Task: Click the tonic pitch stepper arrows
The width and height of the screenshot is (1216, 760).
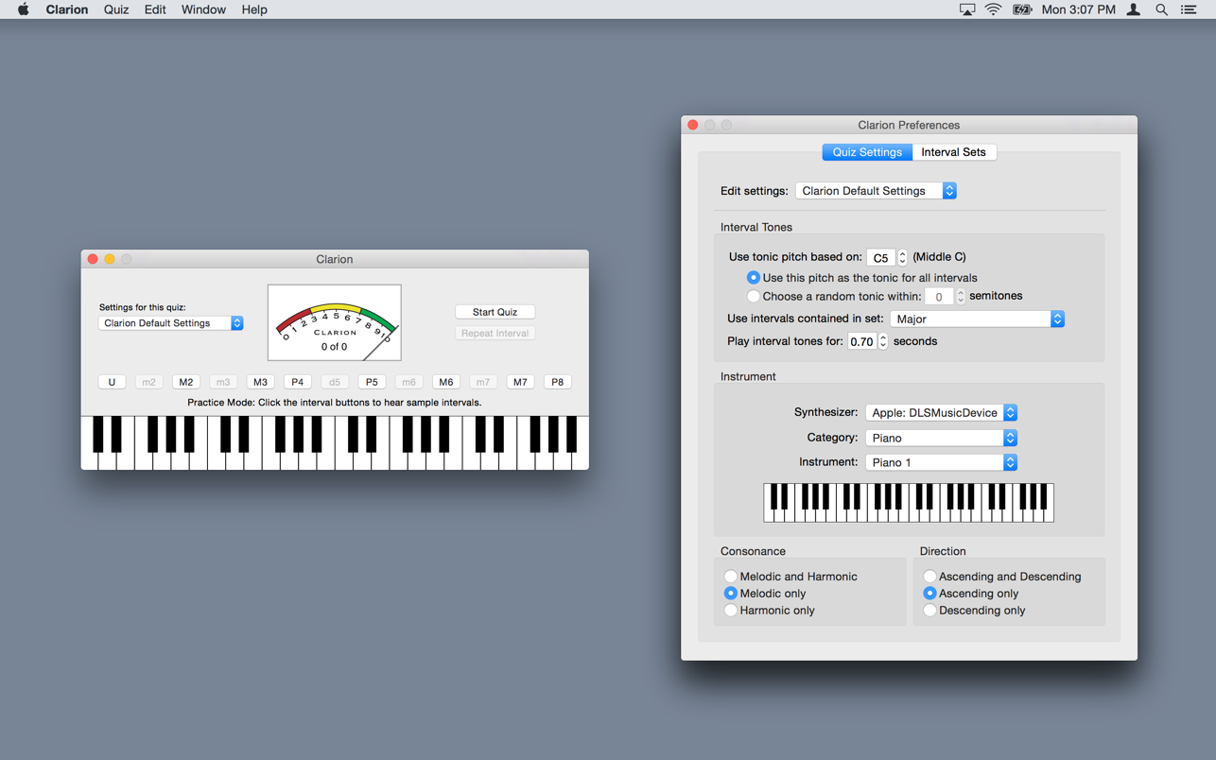Action: coord(902,257)
